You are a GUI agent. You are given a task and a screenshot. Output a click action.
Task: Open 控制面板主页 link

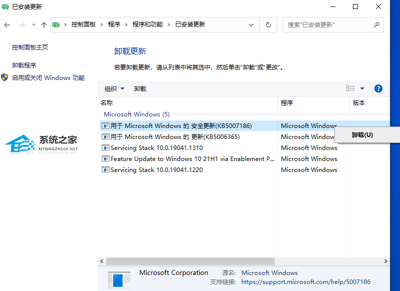[x=30, y=47]
